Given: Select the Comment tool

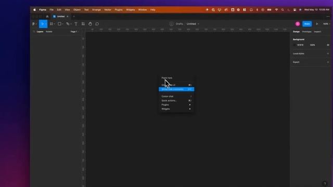Looking at the screenshot, I should point(97,24).
